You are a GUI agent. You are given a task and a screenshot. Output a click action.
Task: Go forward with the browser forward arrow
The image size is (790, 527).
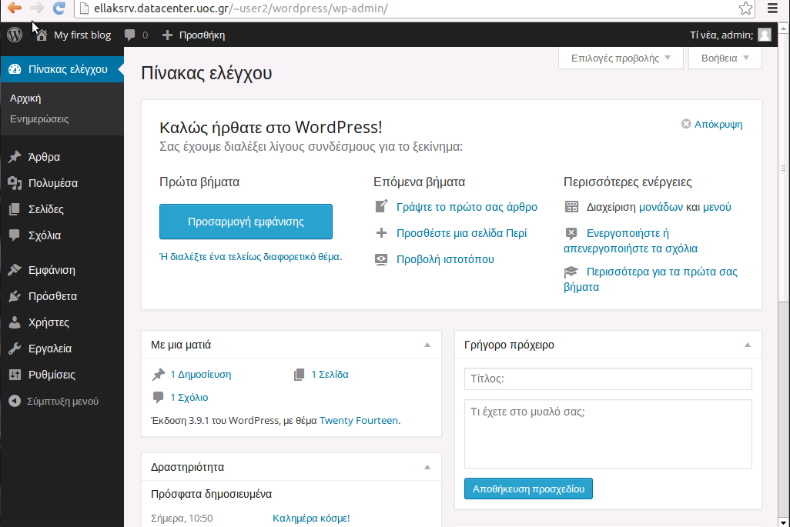click(37, 8)
